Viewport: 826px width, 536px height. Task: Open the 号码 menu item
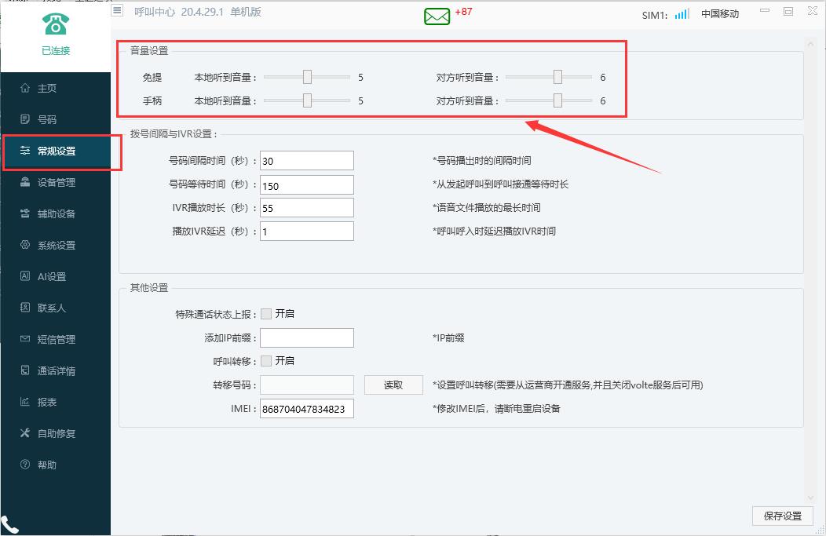56,119
